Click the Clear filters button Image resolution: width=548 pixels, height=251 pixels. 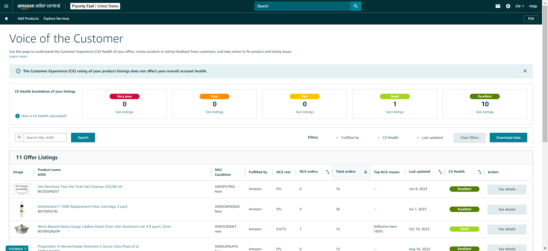tap(470, 137)
